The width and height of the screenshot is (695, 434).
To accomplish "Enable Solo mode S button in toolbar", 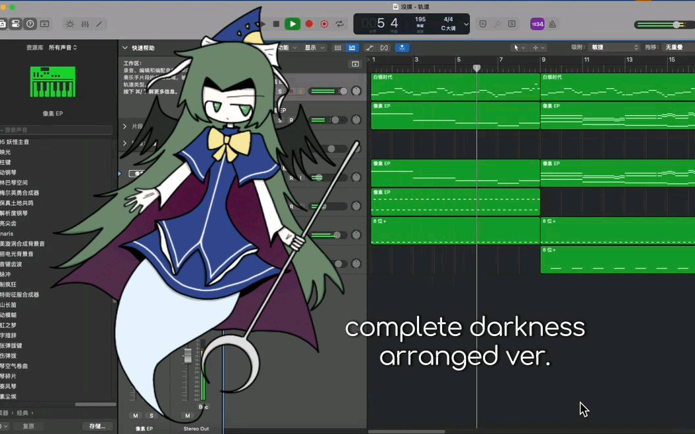I will coord(512,24).
